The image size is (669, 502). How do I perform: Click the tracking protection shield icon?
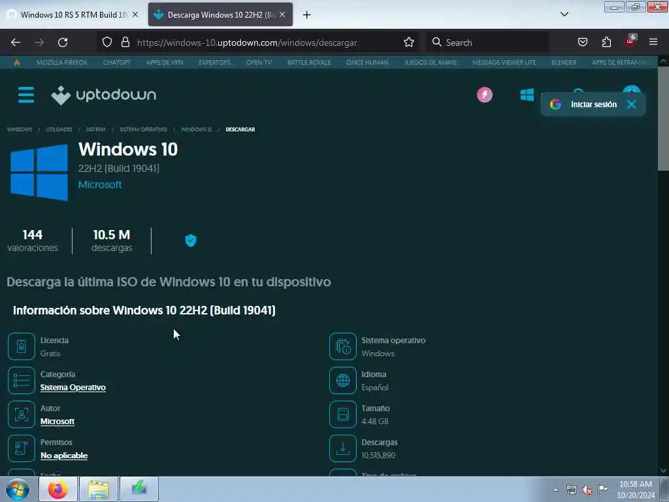(x=107, y=42)
